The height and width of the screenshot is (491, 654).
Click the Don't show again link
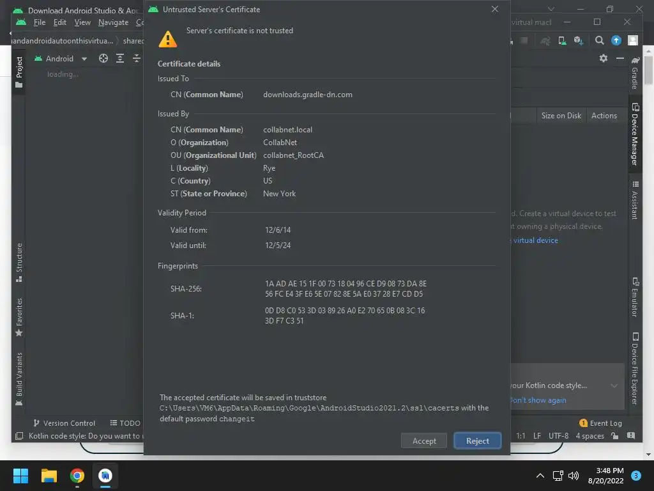click(538, 400)
